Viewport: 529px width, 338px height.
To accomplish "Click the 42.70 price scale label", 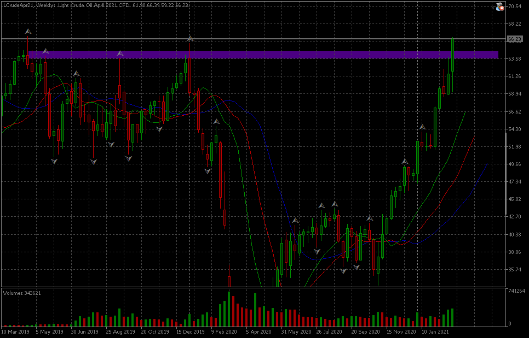I will 515,217.
